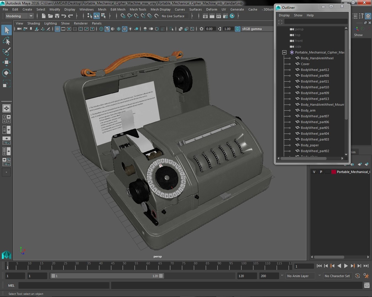The width and height of the screenshot is (372, 297).
Task: Open the Outliner Display menu
Action: pos(284,15)
